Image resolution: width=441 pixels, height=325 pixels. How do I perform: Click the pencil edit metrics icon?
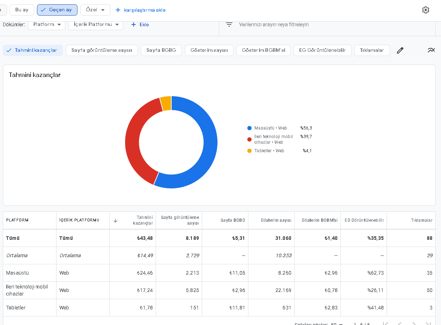[x=400, y=50]
